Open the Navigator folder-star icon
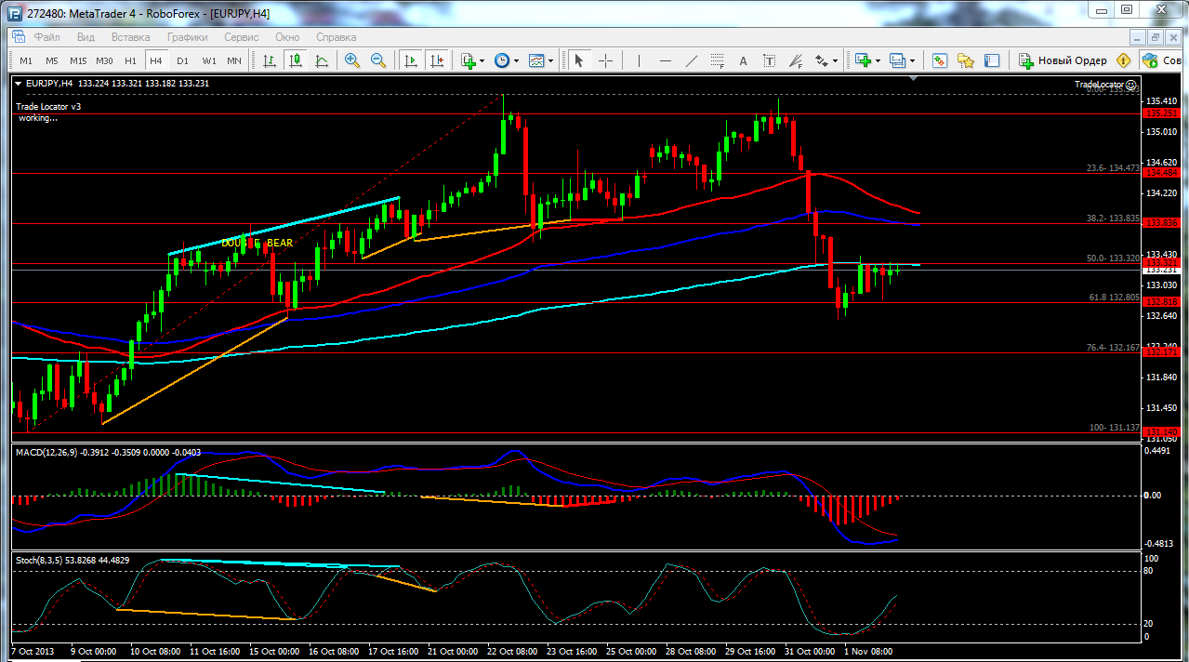The width and height of the screenshot is (1189, 662). [966, 60]
